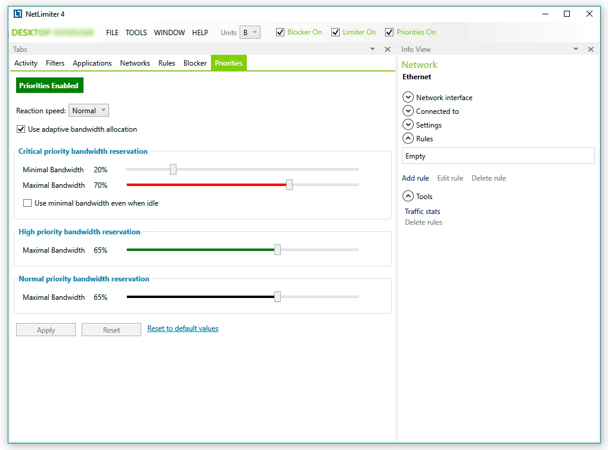Click the Normal priority Maximal Bandwidth slider

click(x=243, y=297)
